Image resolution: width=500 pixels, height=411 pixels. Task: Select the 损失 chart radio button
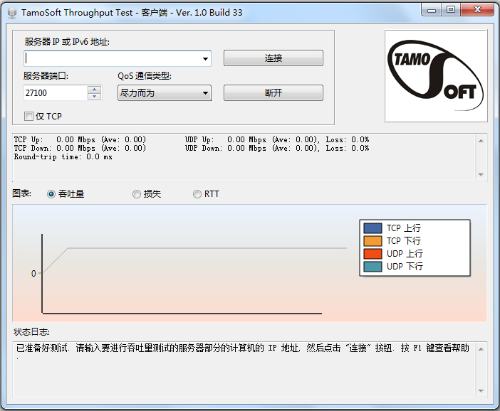[x=137, y=194]
